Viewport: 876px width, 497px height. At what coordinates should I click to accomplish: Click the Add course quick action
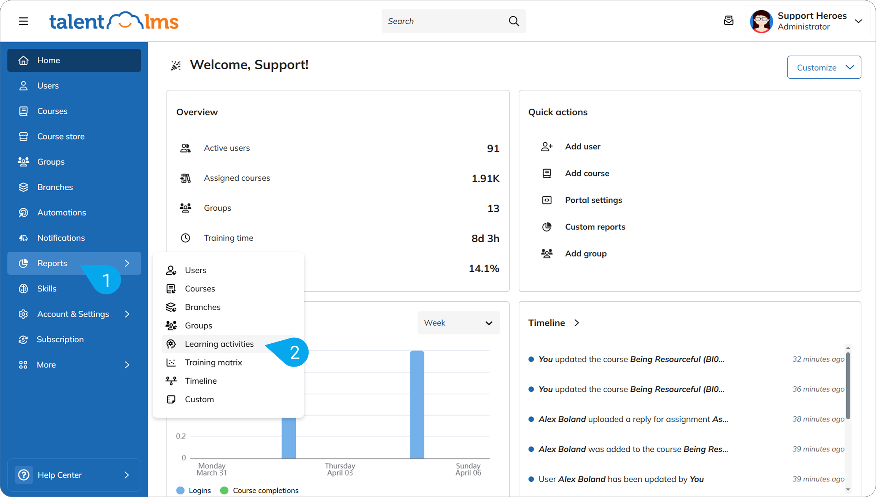pyautogui.click(x=586, y=173)
